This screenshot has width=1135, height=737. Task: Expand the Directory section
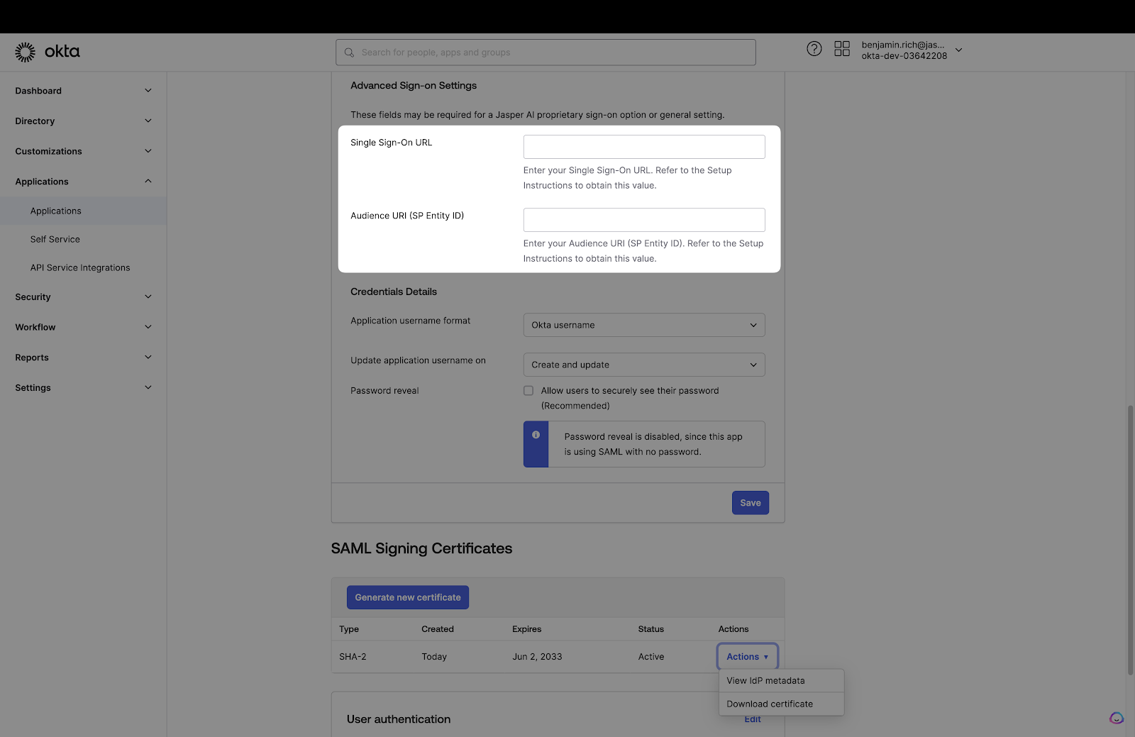(83, 121)
